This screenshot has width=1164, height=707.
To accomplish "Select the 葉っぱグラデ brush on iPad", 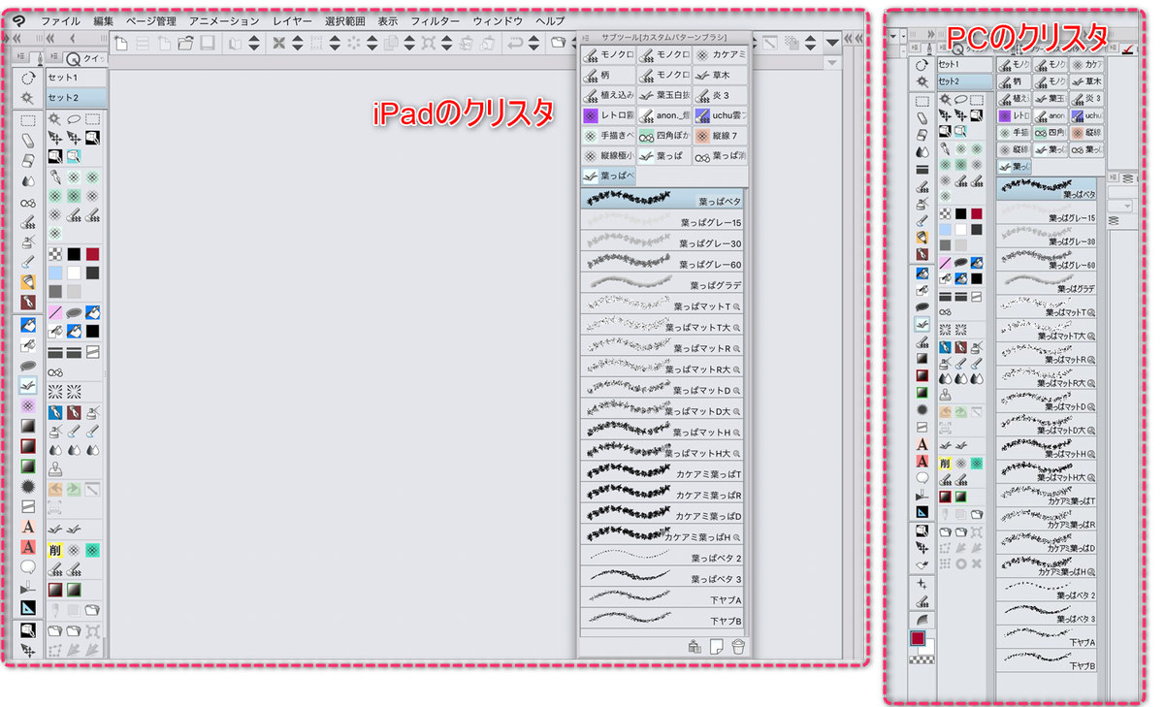I will tap(663, 284).
